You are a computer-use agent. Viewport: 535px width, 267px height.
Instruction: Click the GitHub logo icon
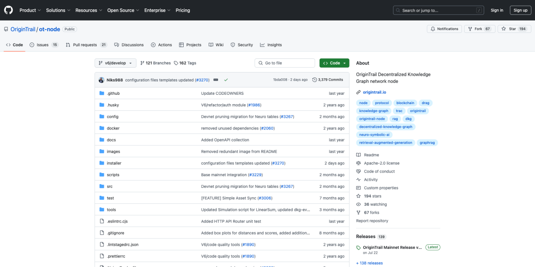[9, 10]
